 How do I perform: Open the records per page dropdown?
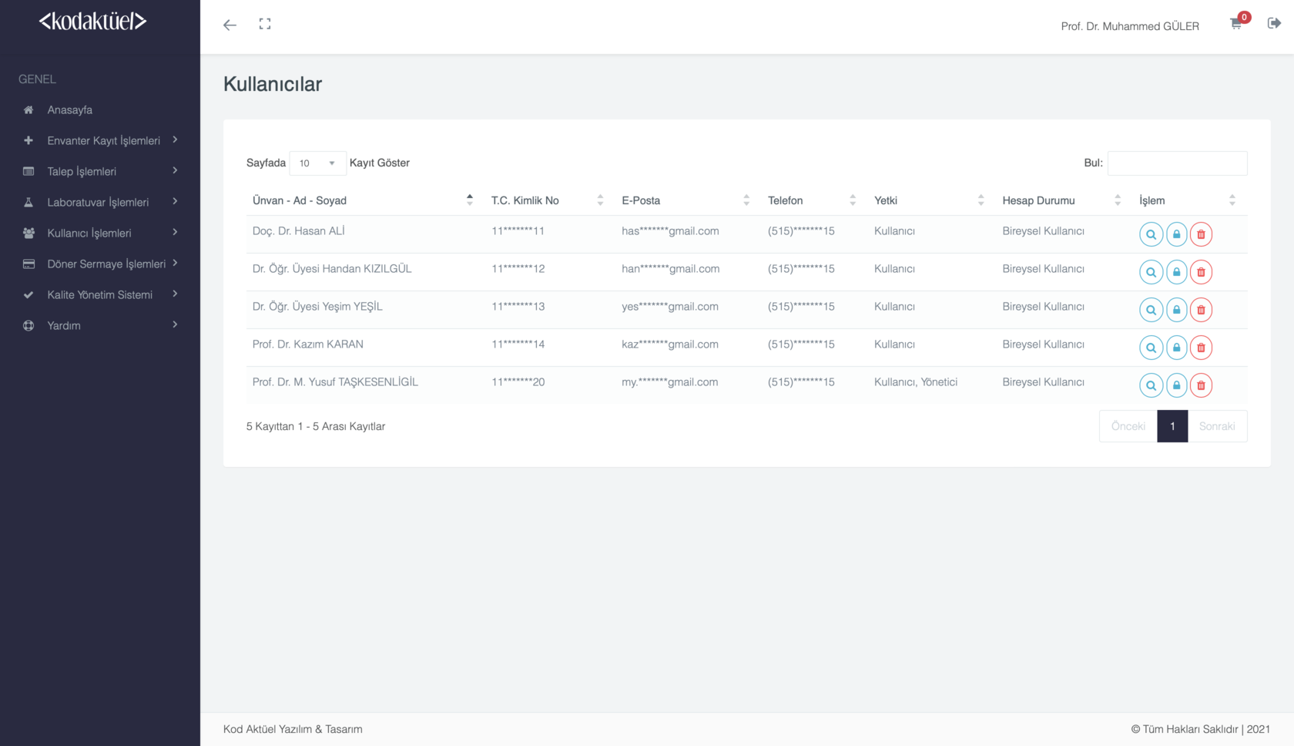click(317, 163)
